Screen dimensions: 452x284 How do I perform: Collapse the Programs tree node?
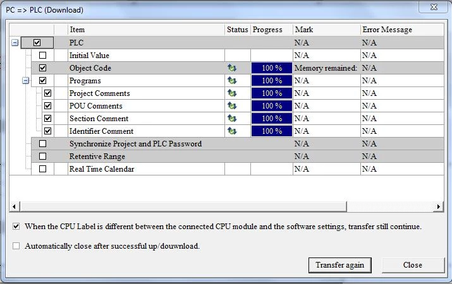[26, 81]
